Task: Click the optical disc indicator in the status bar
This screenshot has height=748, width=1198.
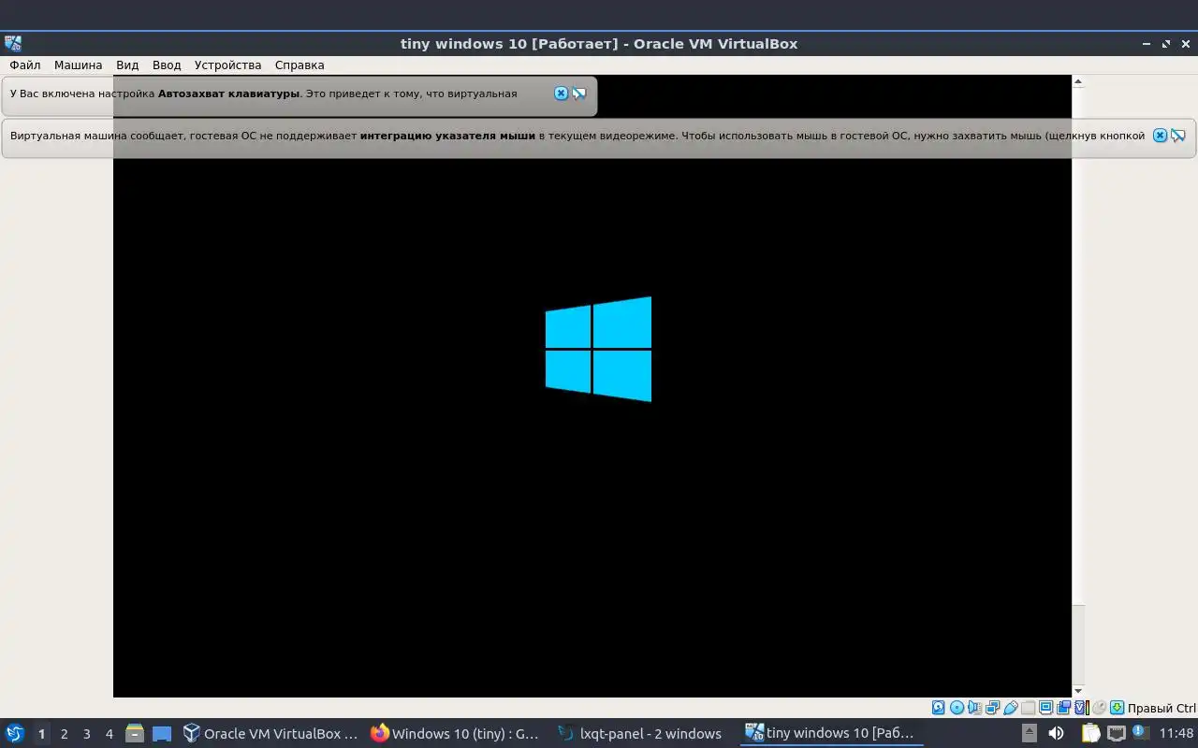Action: pyautogui.click(x=957, y=708)
